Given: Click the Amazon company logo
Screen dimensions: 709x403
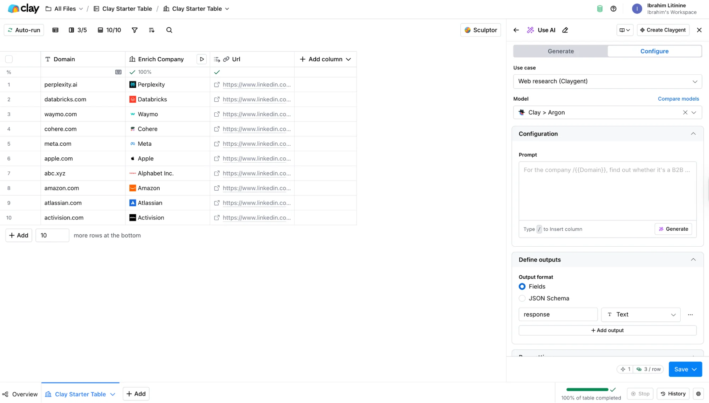Looking at the screenshot, I should point(133,188).
